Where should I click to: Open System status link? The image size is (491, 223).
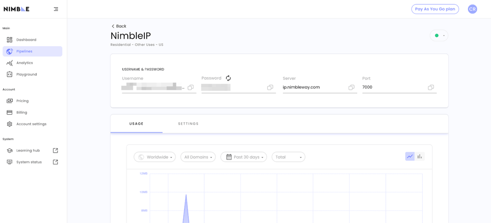(x=33, y=162)
